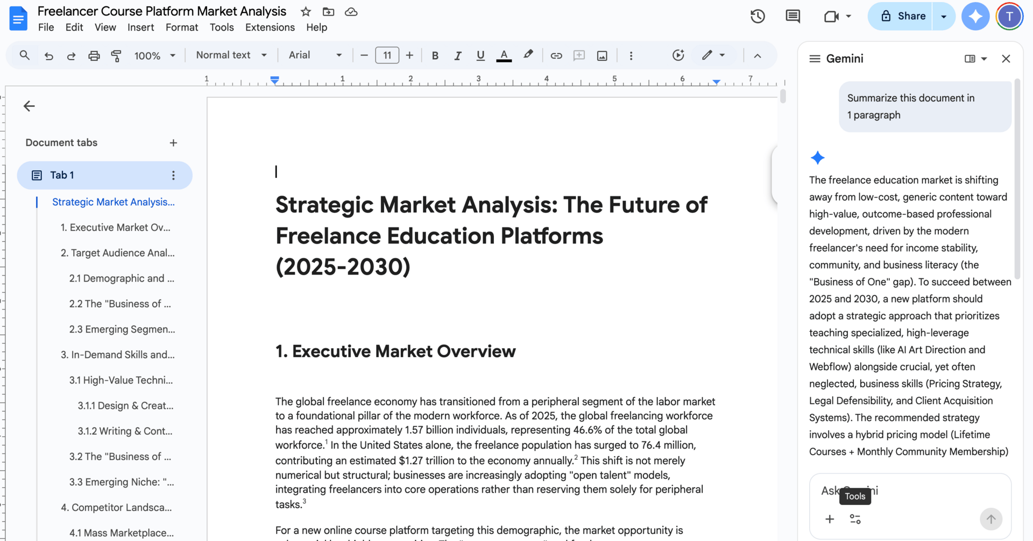Open the text color picker

(x=504, y=55)
